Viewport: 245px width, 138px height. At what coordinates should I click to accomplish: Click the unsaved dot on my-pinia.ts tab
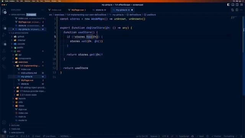pos(132,10)
